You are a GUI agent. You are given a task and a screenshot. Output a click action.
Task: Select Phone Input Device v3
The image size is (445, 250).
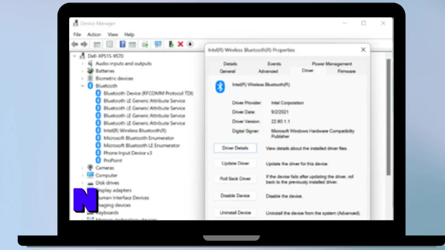(x=128, y=153)
